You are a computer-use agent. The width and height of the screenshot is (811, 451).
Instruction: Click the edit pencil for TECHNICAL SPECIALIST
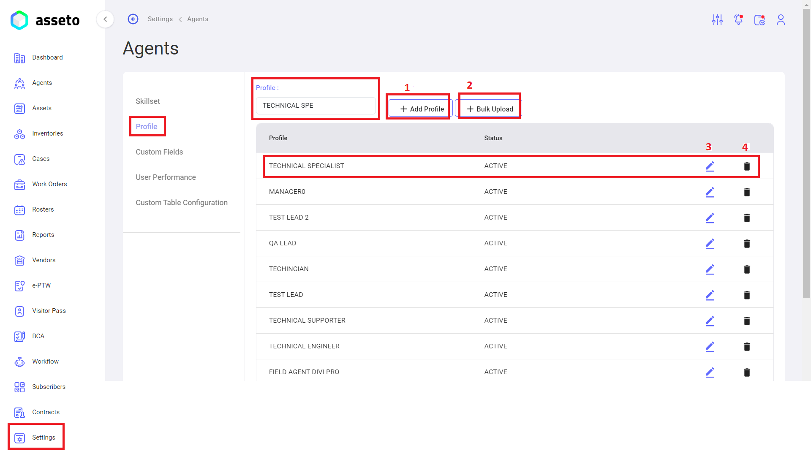[x=710, y=166]
